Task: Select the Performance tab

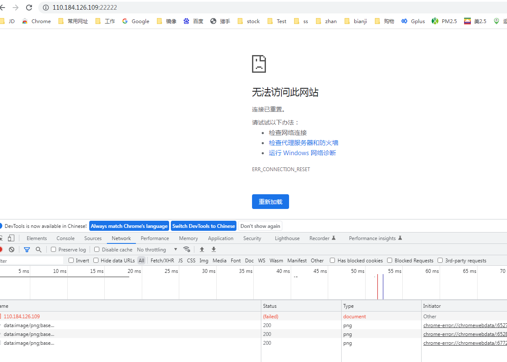Action: point(155,238)
